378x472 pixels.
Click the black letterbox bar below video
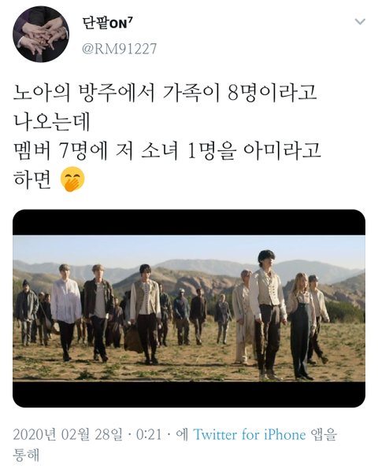click(x=189, y=394)
